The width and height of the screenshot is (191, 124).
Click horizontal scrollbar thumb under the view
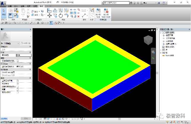pos(119,119)
